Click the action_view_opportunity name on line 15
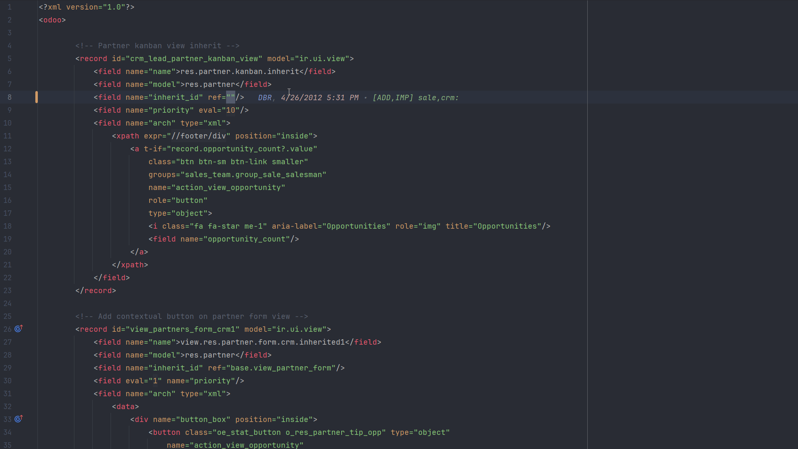Image resolution: width=798 pixels, height=449 pixels. coord(228,187)
